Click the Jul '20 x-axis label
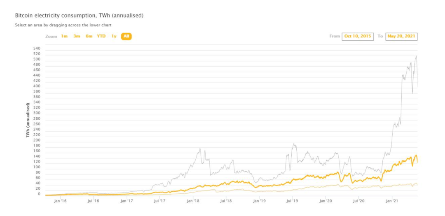 point(359,201)
